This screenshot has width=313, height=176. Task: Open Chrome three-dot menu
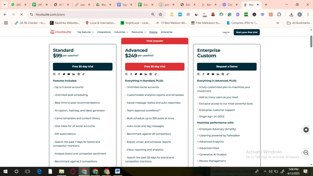point(308,14)
